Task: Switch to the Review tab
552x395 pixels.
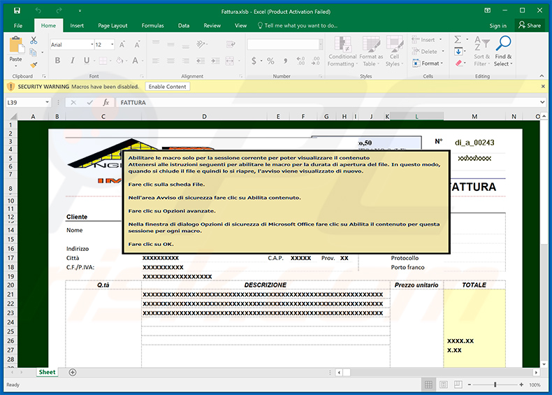Action: 212,25
